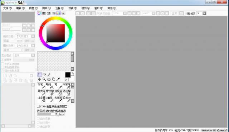The height and width of the screenshot is (132, 229).
Task: Open the 100% zoom level dropdown
Action: coord(125,14)
